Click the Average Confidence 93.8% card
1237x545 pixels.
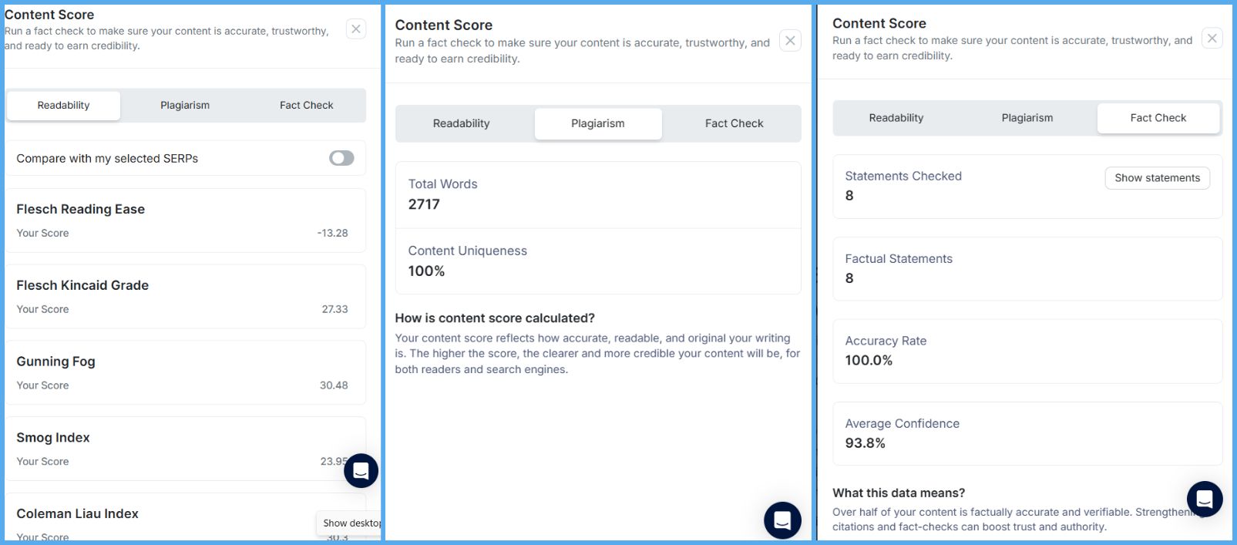tap(1027, 433)
